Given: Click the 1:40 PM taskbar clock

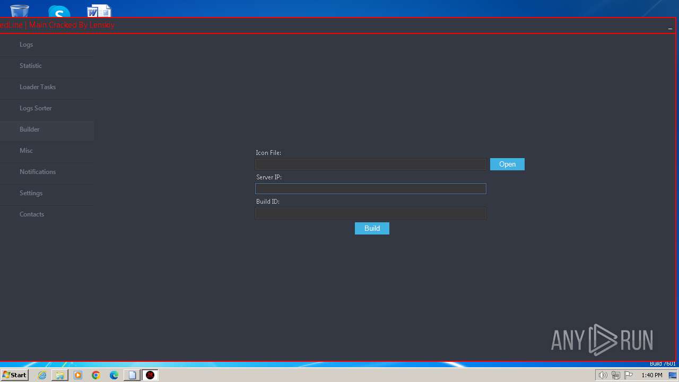Looking at the screenshot, I should pos(652,375).
